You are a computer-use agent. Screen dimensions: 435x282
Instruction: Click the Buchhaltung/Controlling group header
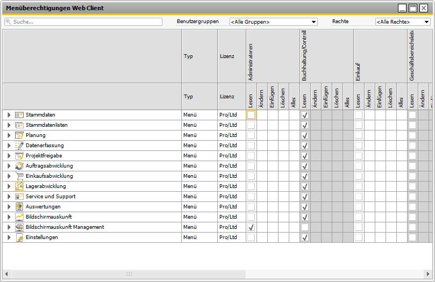(326, 56)
